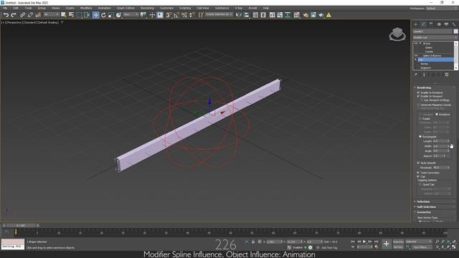Open the Modifier List dropdown
Screen dimensions: 459x258
click(435, 37)
